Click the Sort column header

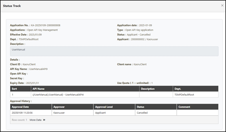pyautogui.click(x=14, y=89)
